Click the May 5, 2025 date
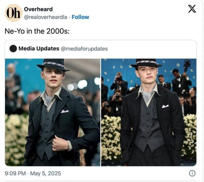The height and width of the screenshot is (182, 204). [46, 173]
